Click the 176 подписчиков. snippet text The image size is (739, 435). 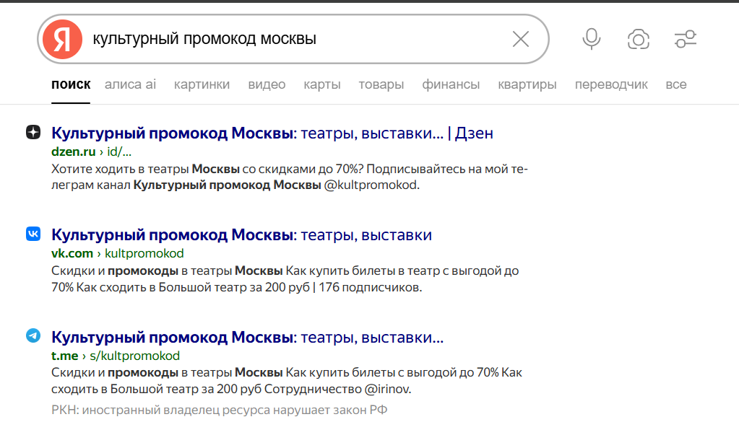pyautogui.click(x=370, y=287)
